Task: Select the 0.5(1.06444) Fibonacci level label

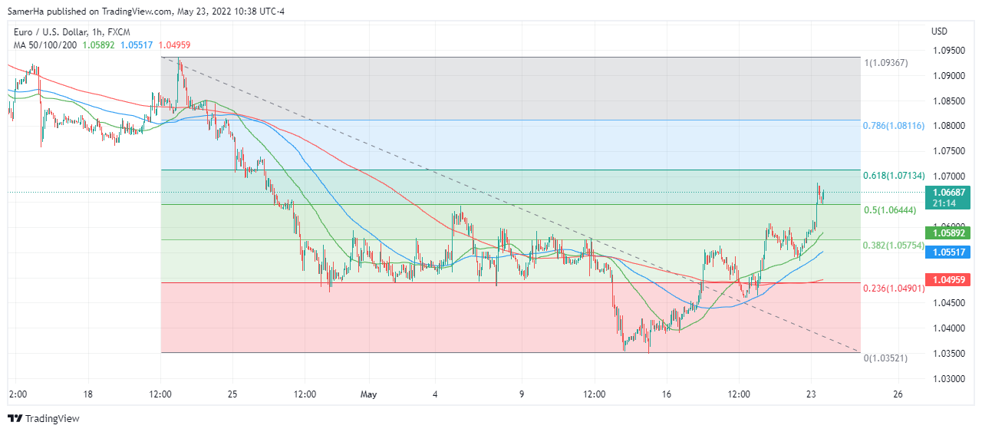Action: tap(890, 210)
